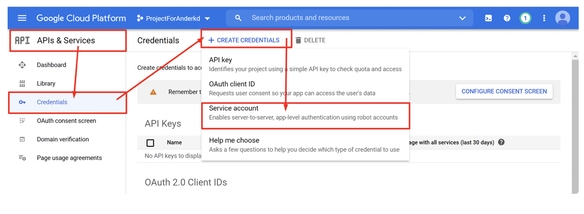This screenshot has width=584, height=214.
Task: Click the Library sidebar icon
Action: point(22,84)
